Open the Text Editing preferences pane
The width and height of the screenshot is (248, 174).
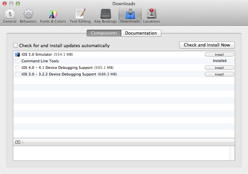click(x=80, y=16)
